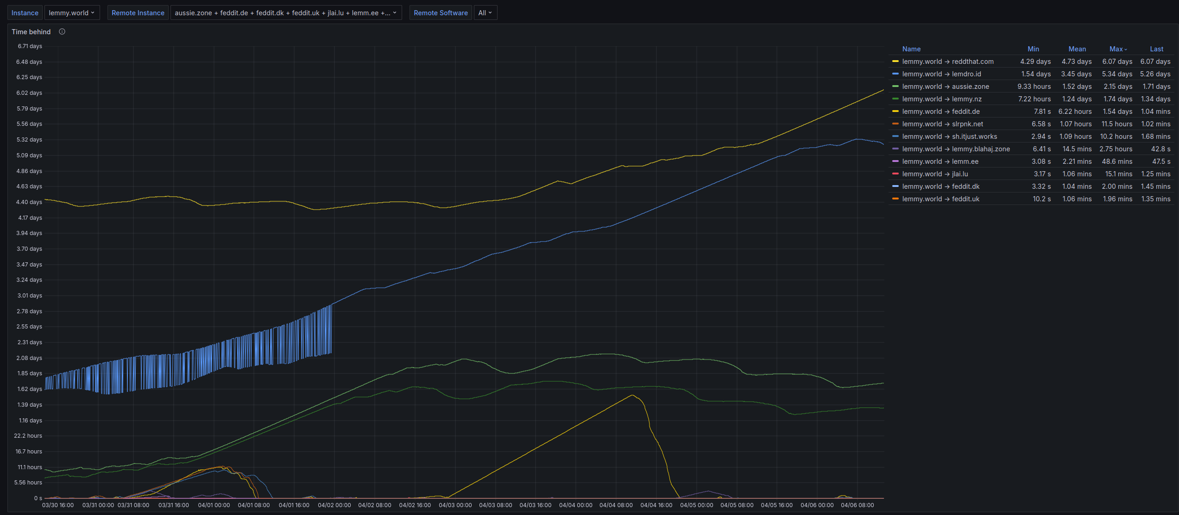This screenshot has height=515, width=1179.
Task: Click the Remote Instance variable label
Action: (x=138, y=13)
